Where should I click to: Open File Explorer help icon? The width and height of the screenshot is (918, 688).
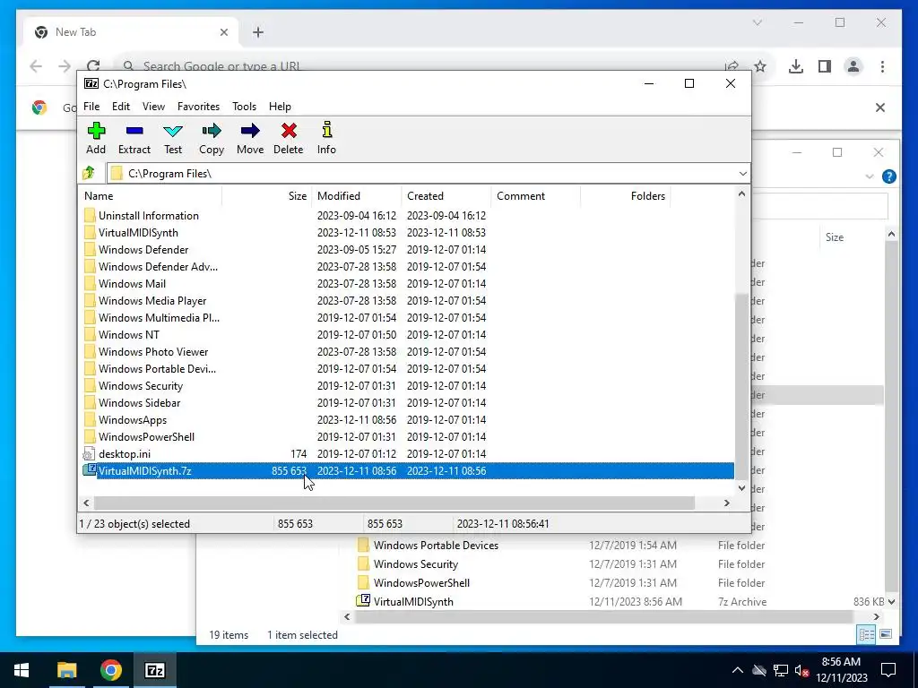[x=888, y=176]
